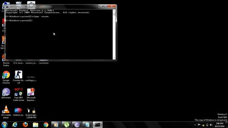Launch Internet Explorer from the taskbar
The image size is (228, 128).
(15, 125)
